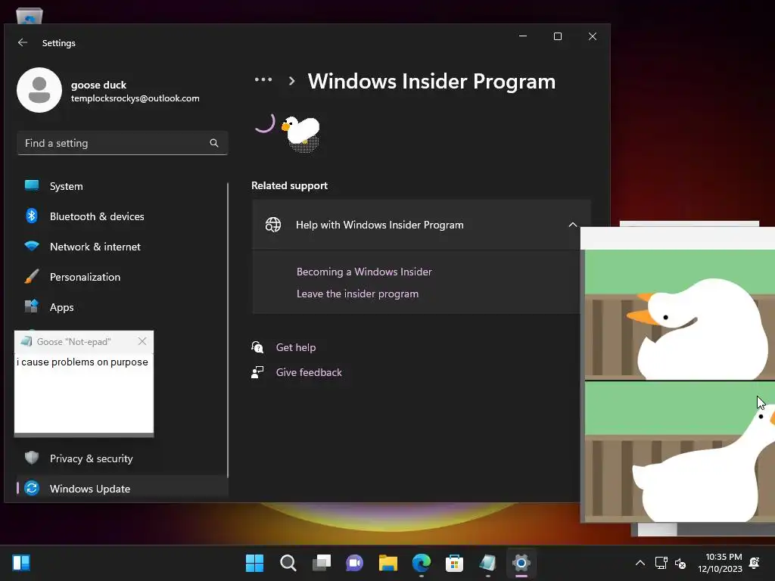Open Network & internet settings

click(123, 247)
